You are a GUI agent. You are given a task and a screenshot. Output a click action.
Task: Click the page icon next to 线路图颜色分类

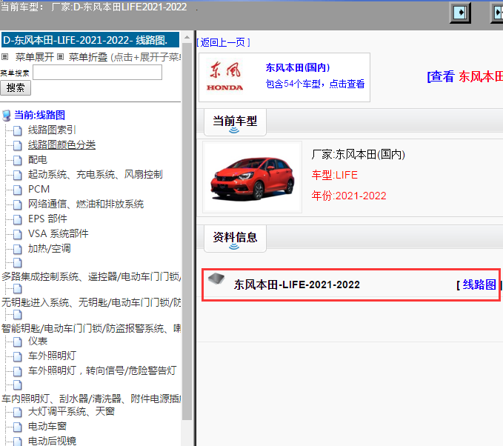[x=18, y=145]
